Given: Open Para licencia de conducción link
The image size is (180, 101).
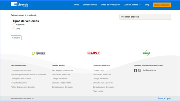Looking at the screenshot, I should 63,71.
